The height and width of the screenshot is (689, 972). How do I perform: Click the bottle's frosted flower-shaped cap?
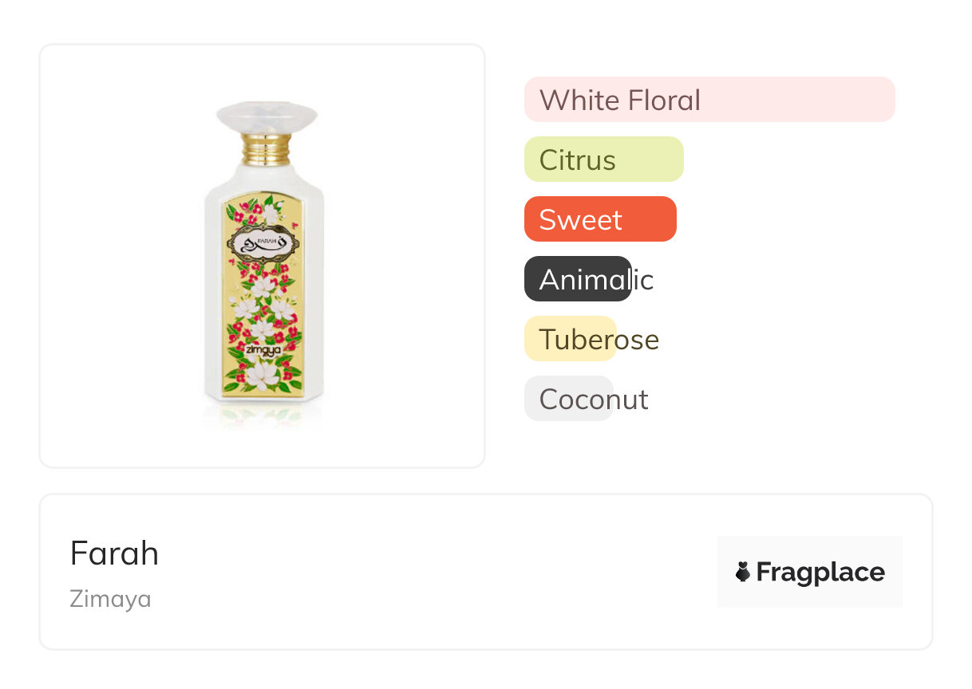point(267,117)
